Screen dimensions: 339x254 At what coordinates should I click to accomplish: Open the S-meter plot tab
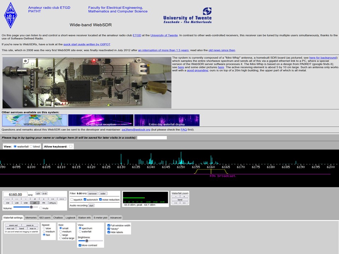pos(100,218)
